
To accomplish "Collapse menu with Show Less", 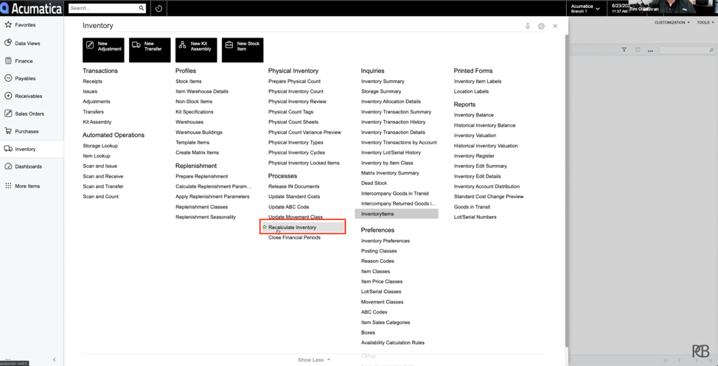I will (314, 359).
